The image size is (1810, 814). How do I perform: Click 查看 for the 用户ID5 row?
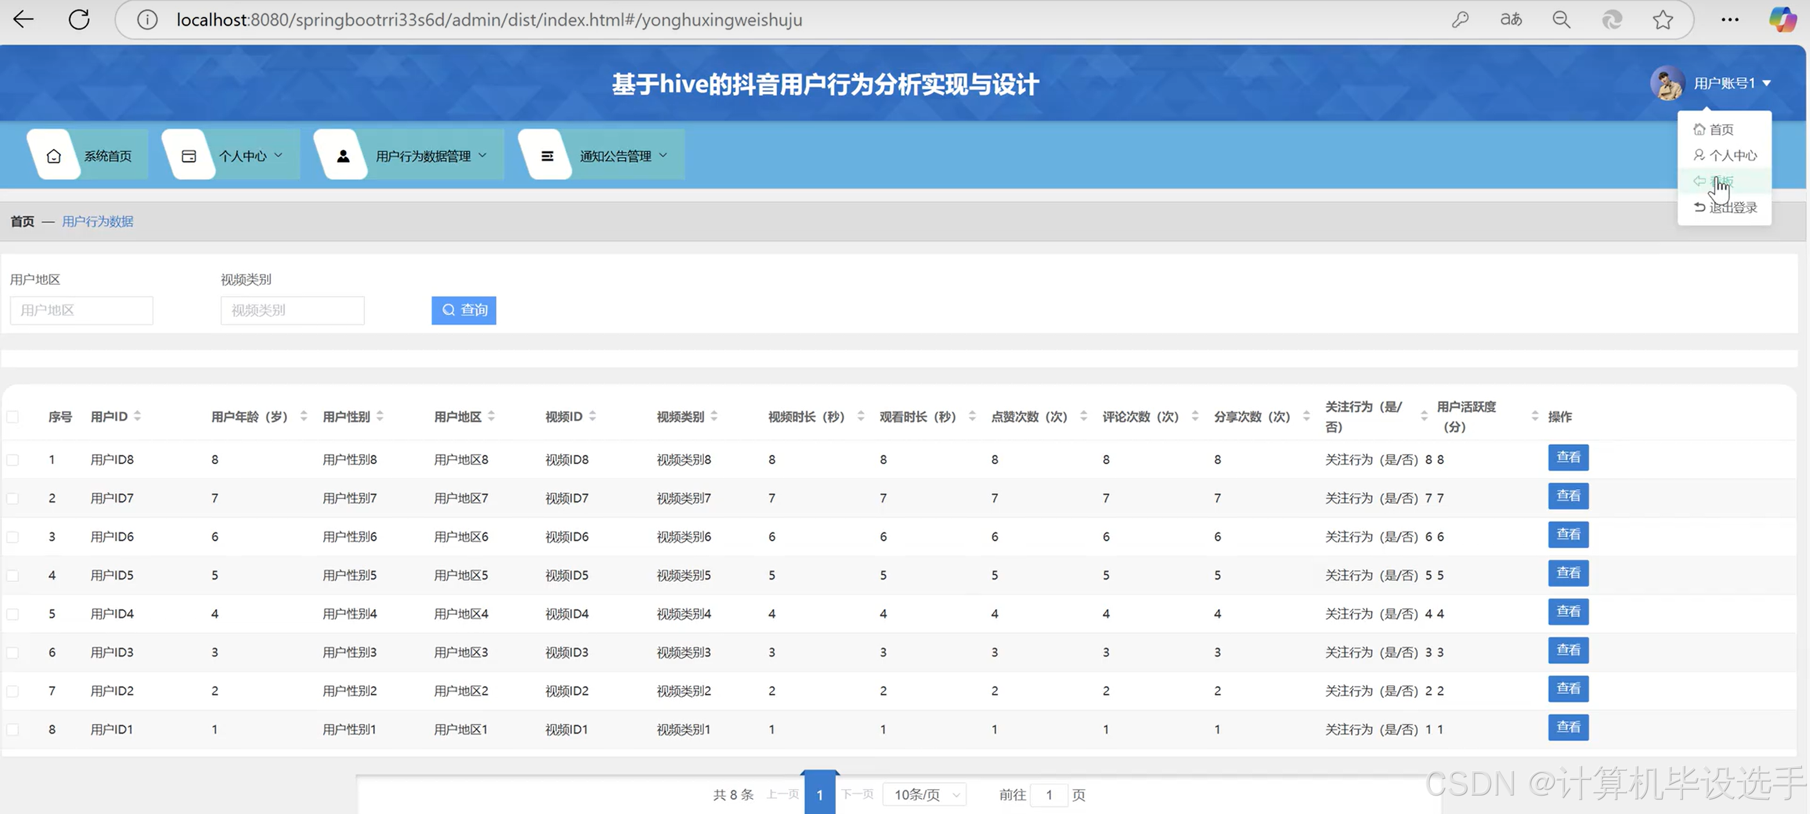[1568, 574]
